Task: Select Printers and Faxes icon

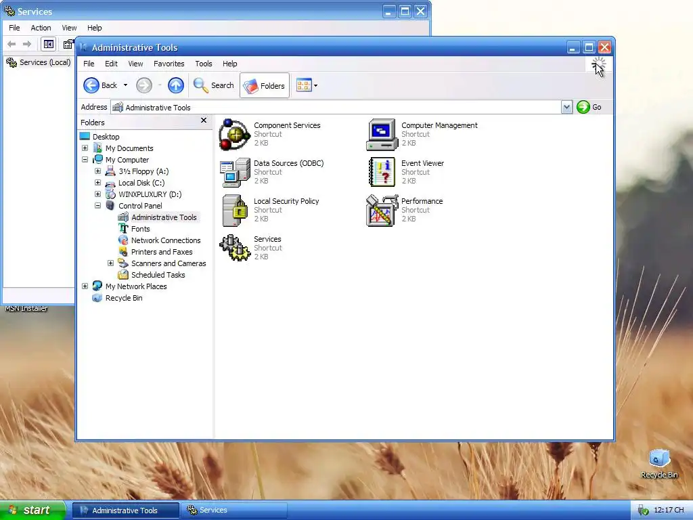Action: point(123,252)
